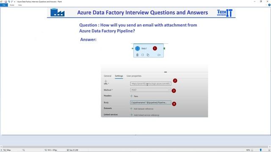Open Customize Quick Access Toolbar dropdown

click(14, 2)
